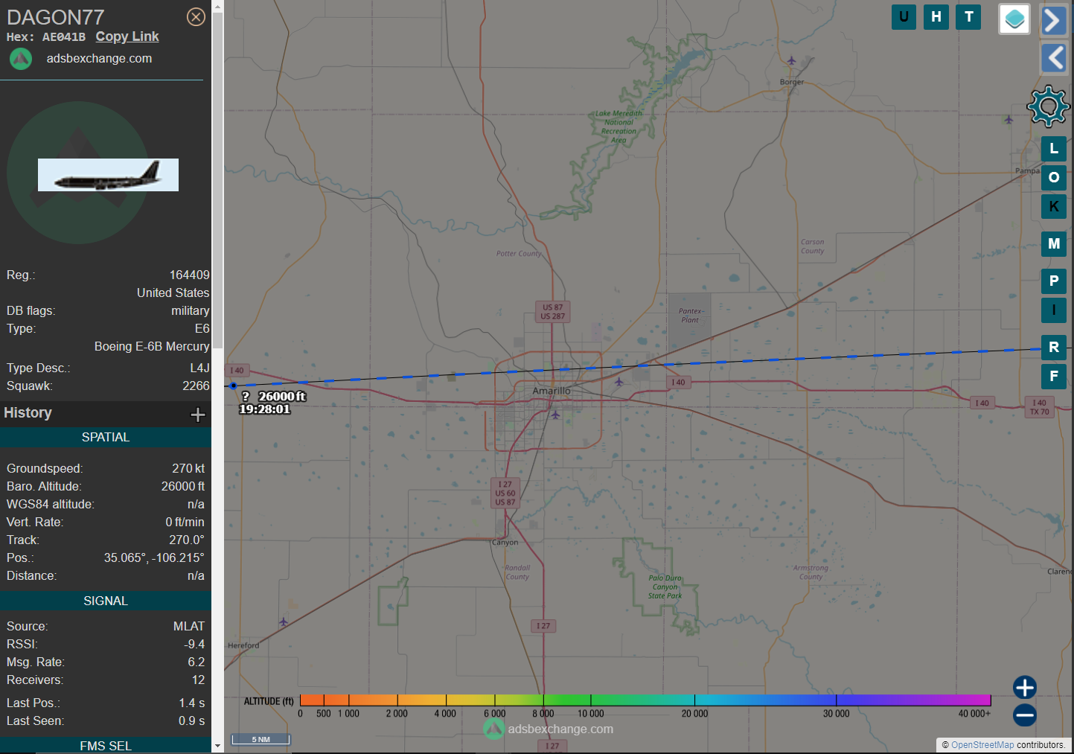Click the Boeing E-6B Mercury type text

(x=152, y=346)
